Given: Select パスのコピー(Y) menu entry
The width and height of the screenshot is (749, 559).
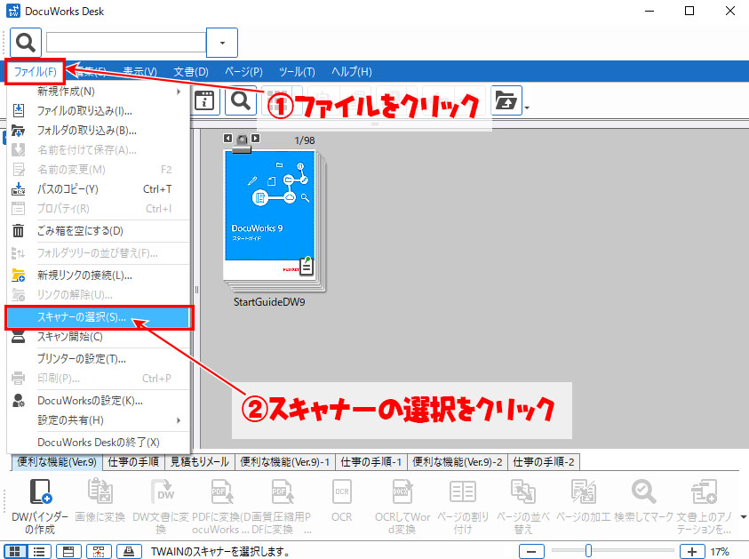Looking at the screenshot, I should (99, 189).
